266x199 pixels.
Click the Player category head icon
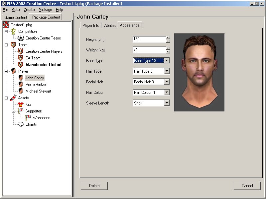tap(13, 71)
